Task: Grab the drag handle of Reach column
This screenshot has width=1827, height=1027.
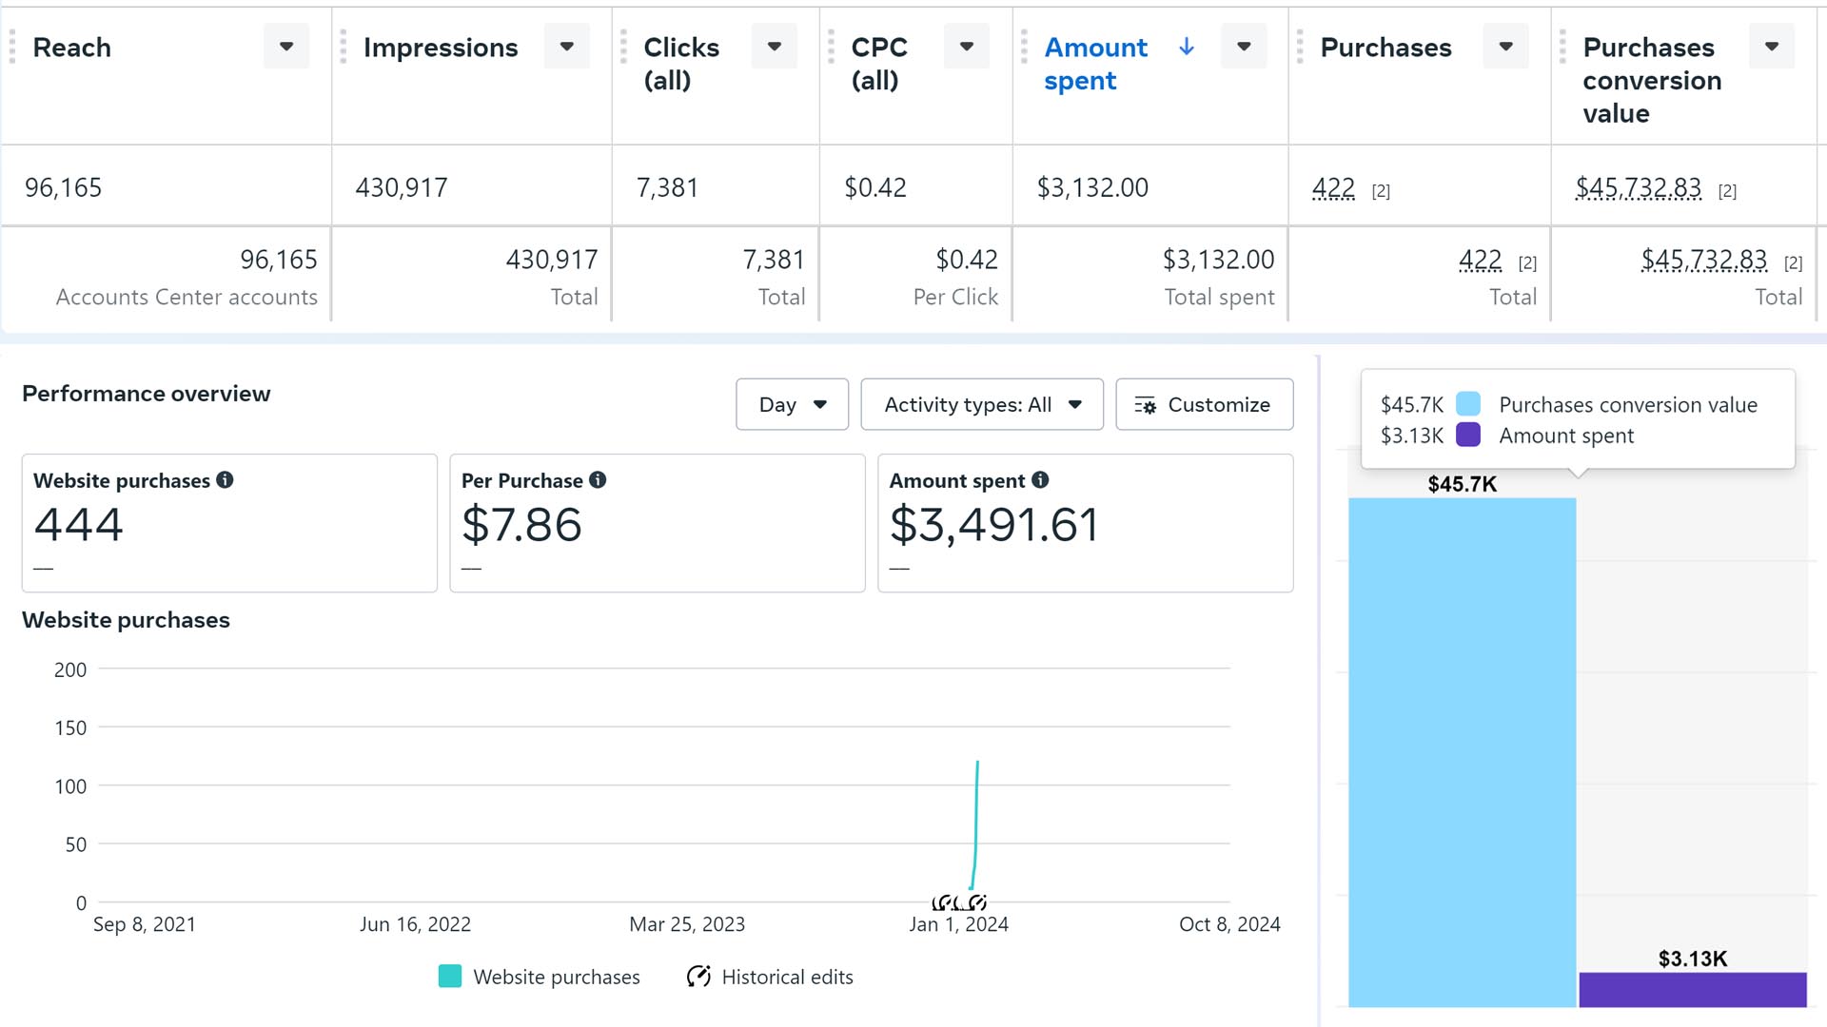Action: click(x=12, y=47)
